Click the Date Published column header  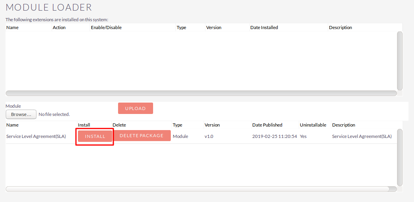[267, 125]
